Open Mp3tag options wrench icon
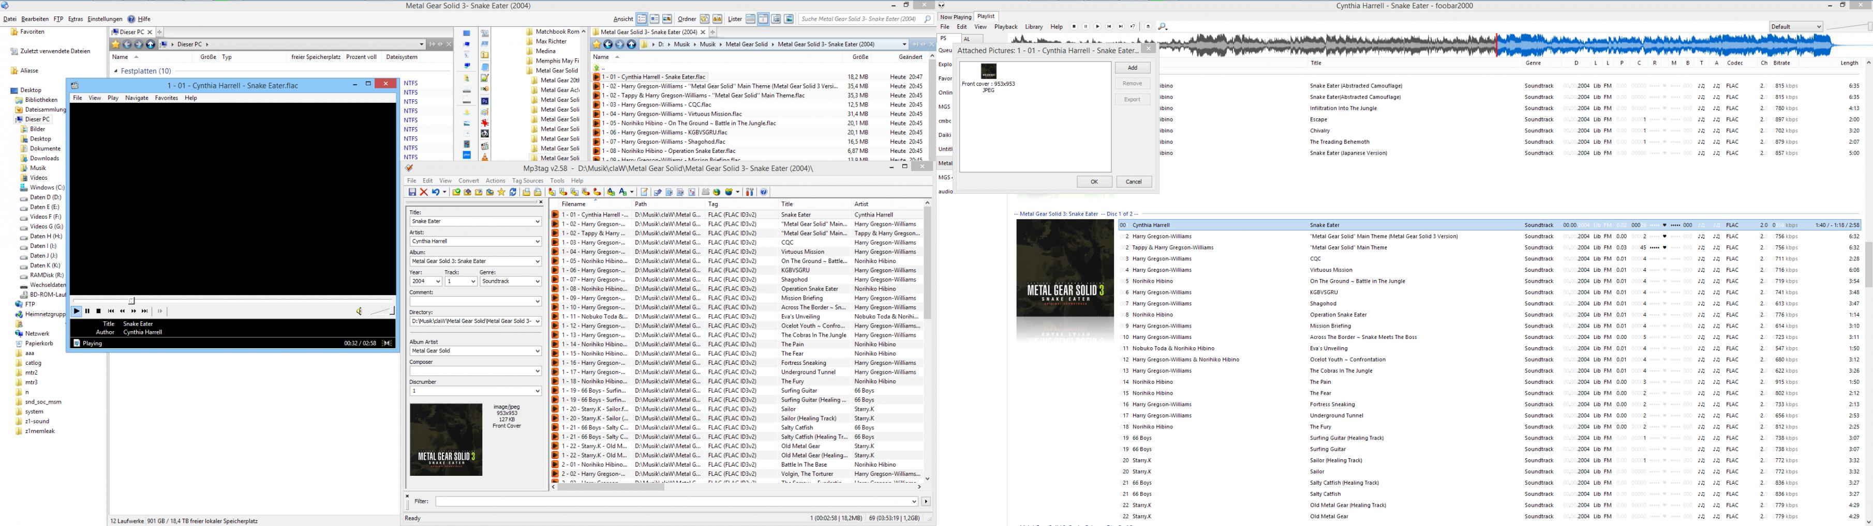Screen dimensions: 1873x526 750,192
